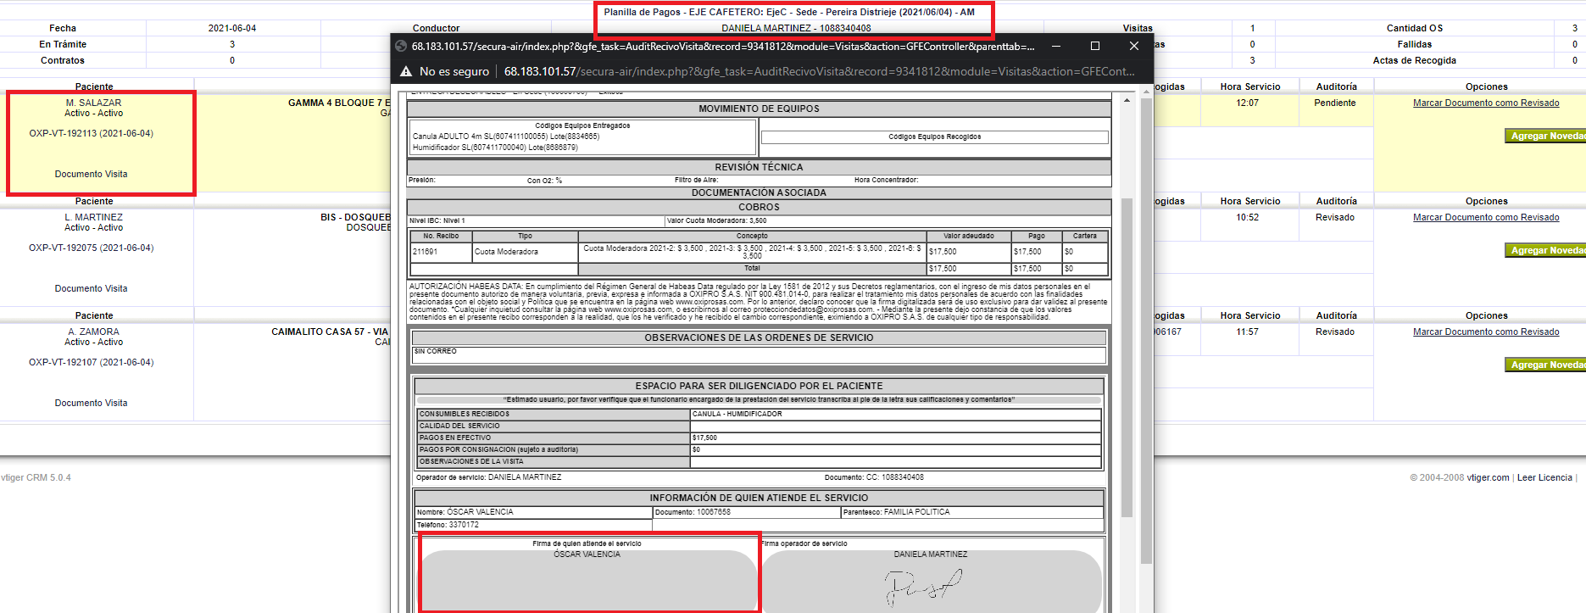Click service time 12:07

click(x=1247, y=103)
